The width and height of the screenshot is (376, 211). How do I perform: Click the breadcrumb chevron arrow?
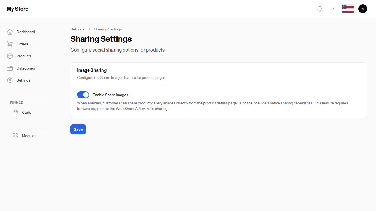pos(89,29)
